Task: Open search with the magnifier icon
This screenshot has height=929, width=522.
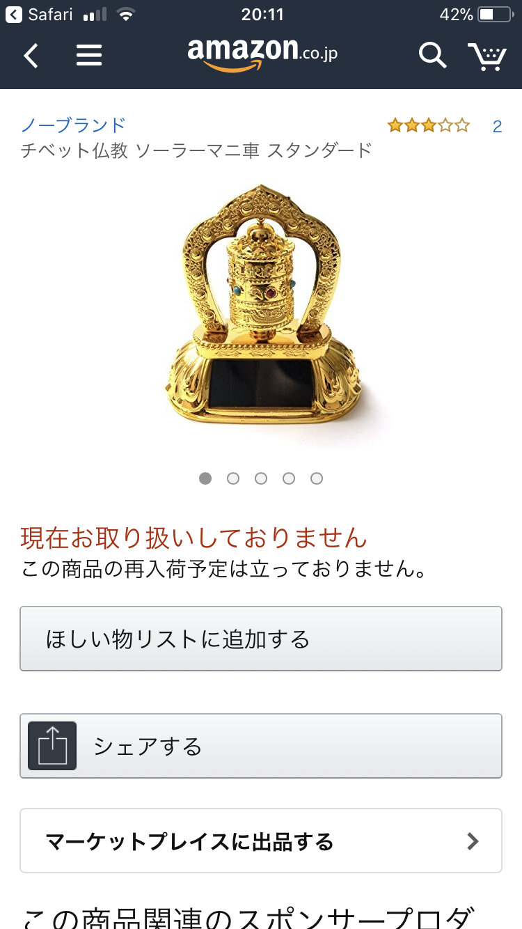Action: 432,55
